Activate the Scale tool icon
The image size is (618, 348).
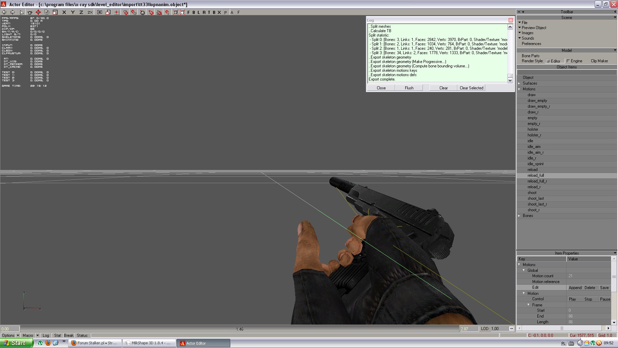click(x=55, y=12)
